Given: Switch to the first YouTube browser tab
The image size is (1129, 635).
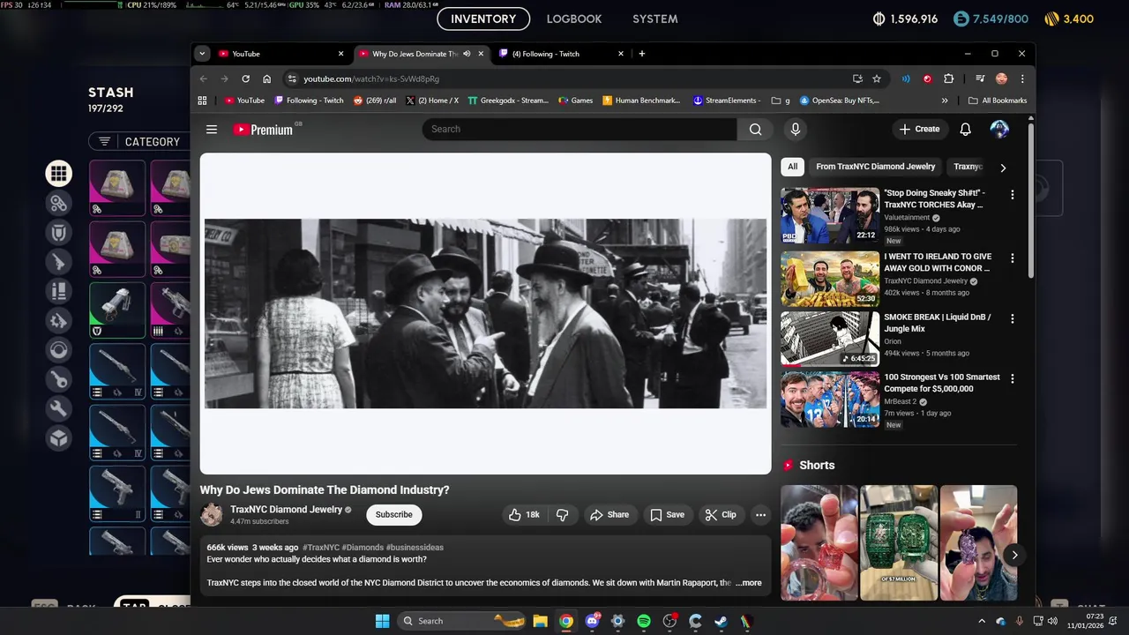Looking at the screenshot, I should click(x=281, y=54).
